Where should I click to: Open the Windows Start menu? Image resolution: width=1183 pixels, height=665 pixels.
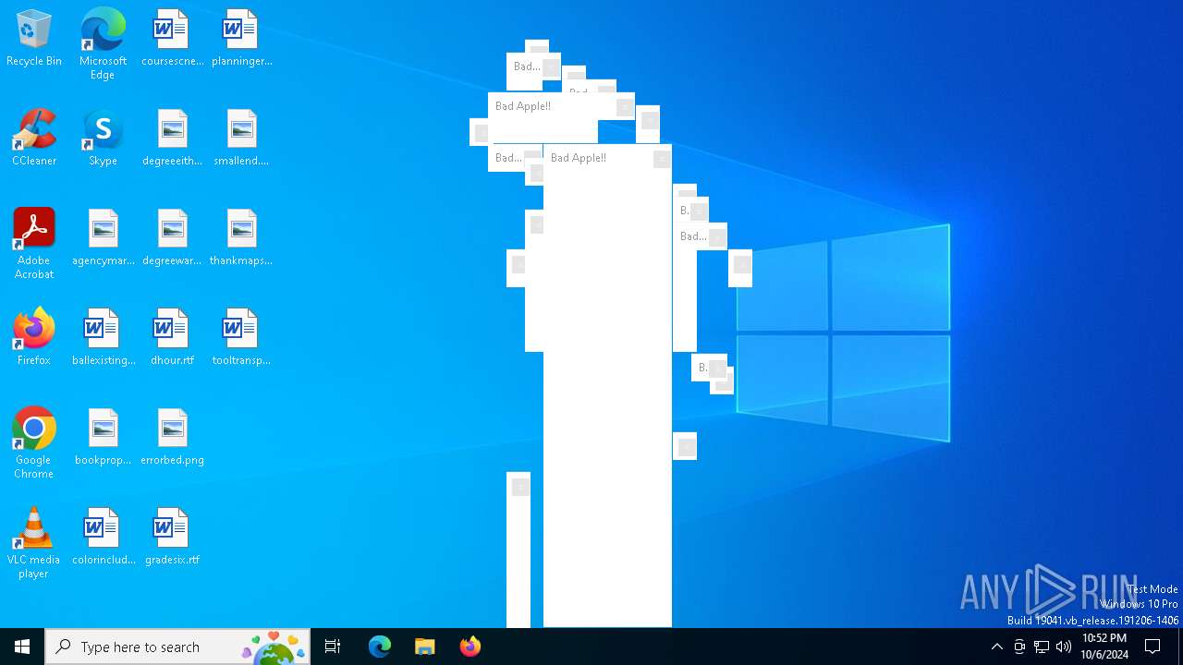tap(22, 647)
